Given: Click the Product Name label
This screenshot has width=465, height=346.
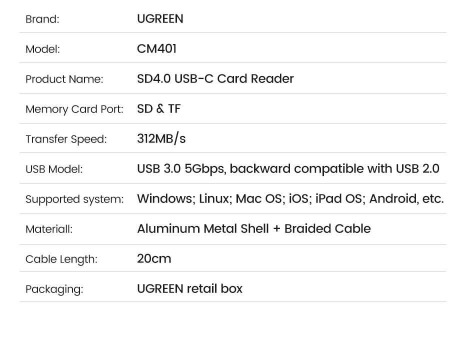Looking at the screenshot, I should point(64,79).
